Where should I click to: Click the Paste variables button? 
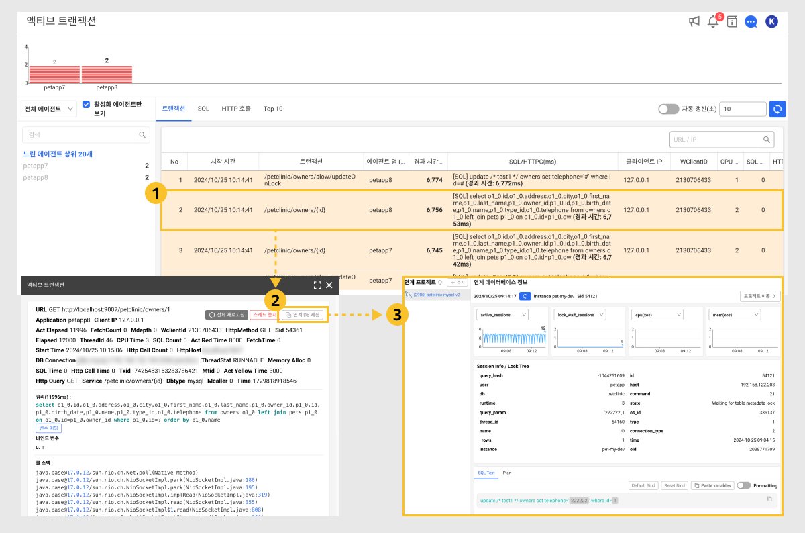click(x=711, y=485)
